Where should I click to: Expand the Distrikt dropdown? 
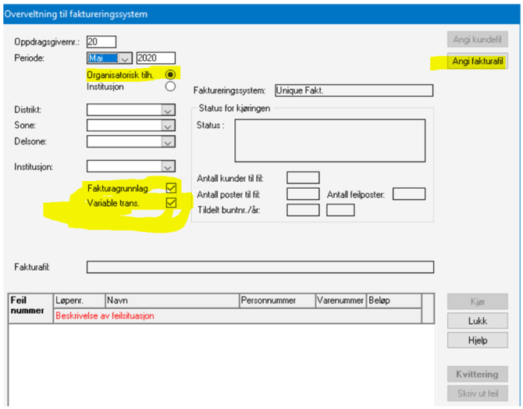coord(167,110)
